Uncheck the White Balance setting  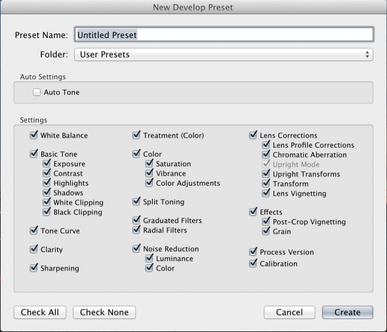(x=34, y=135)
